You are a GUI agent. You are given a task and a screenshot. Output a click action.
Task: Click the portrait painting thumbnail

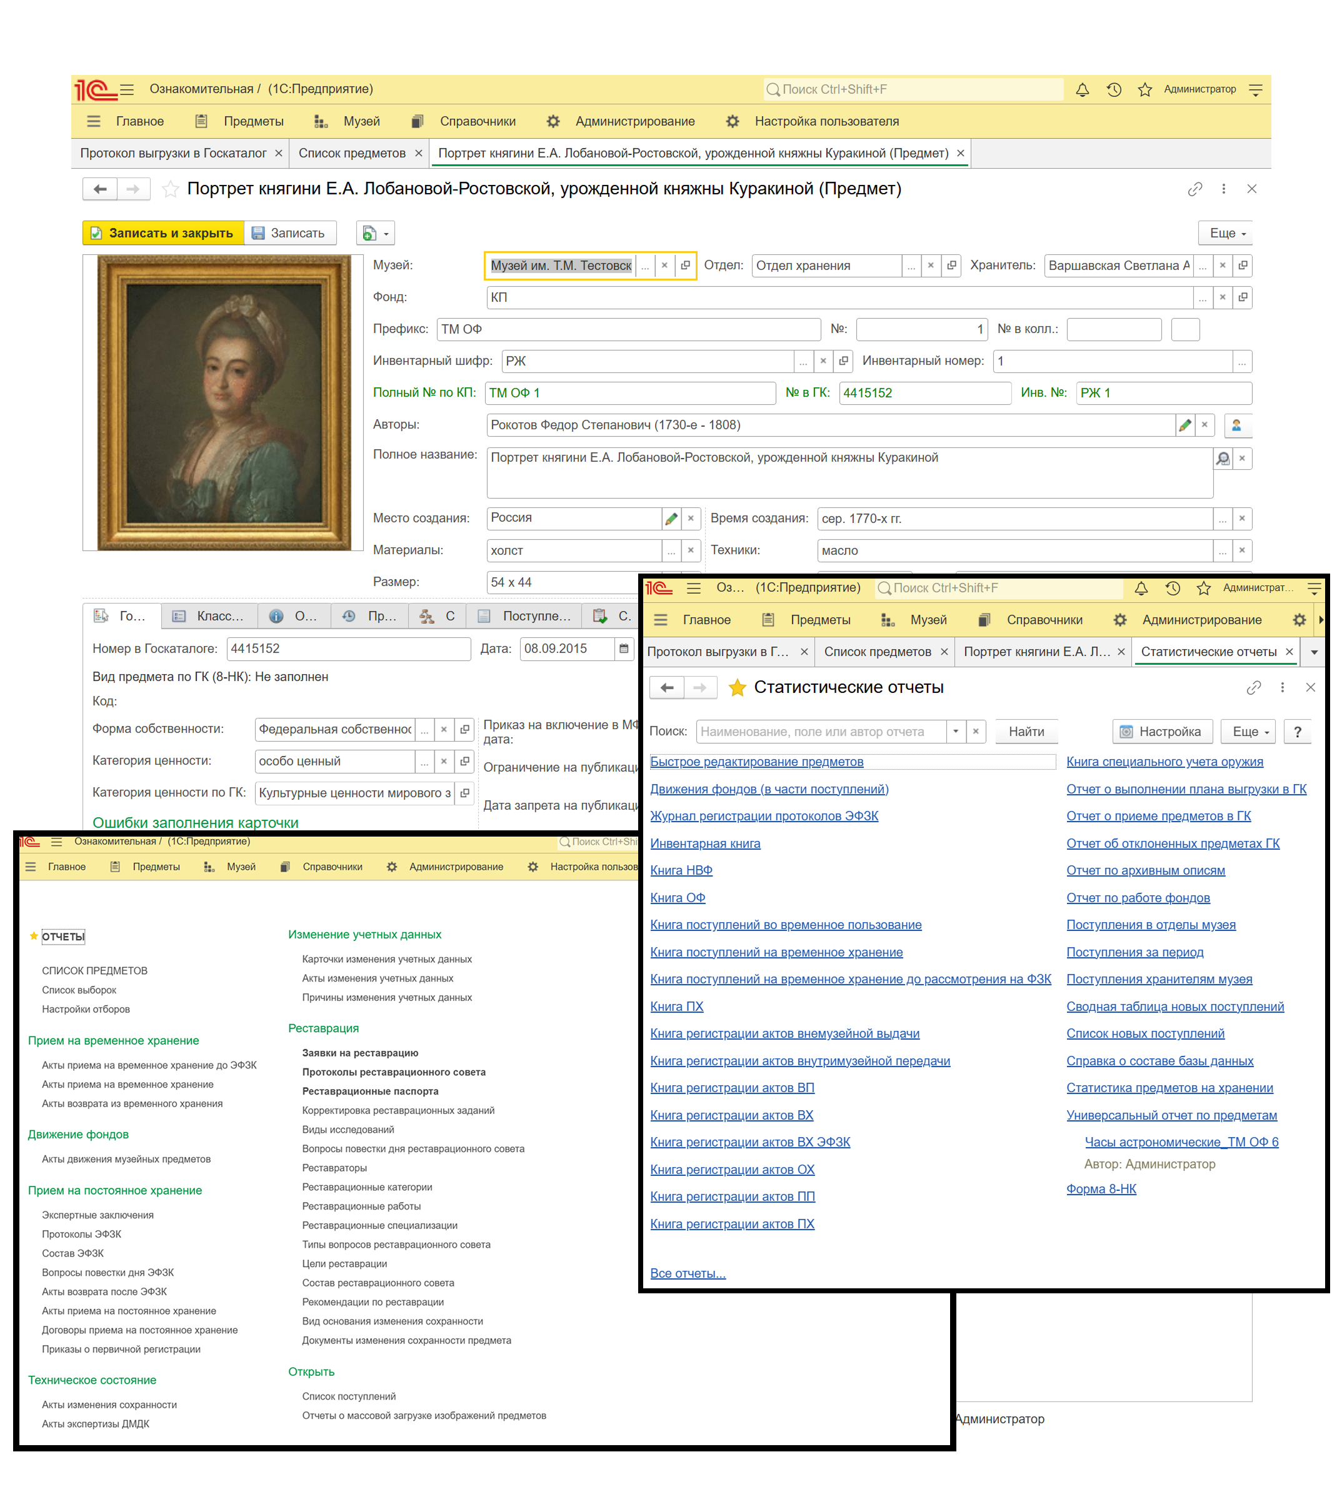224,402
